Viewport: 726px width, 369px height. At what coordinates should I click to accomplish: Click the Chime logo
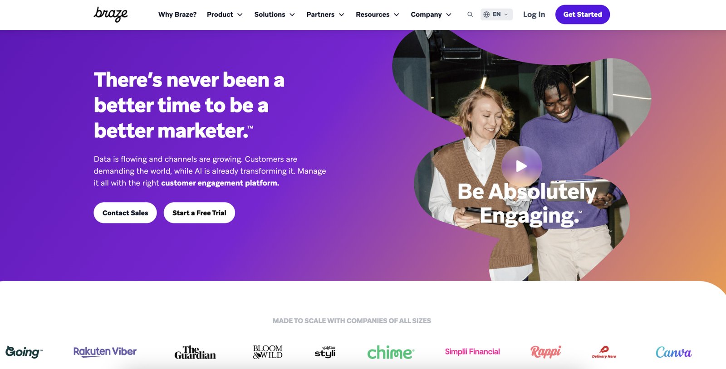391,352
